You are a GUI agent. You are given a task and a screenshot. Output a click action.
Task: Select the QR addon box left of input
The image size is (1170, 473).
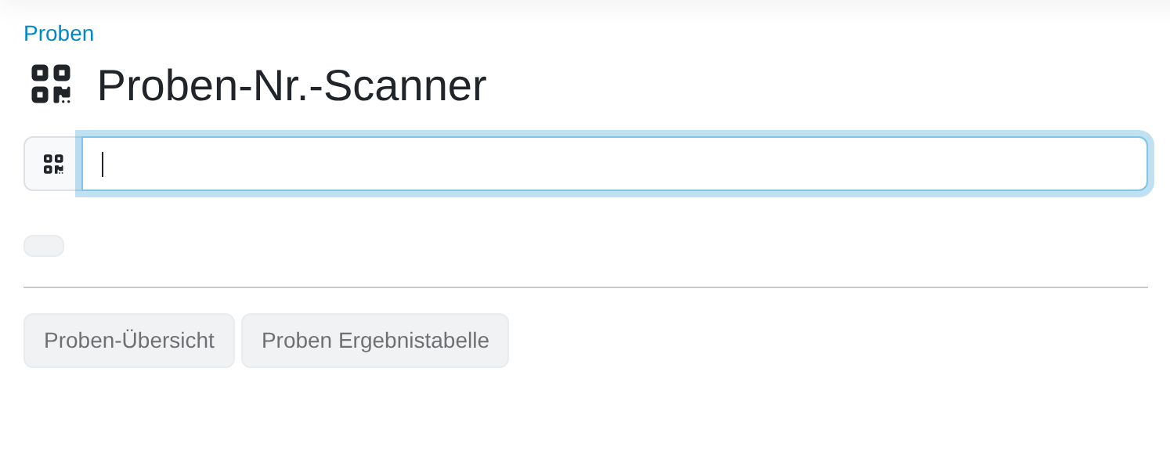coord(53,164)
